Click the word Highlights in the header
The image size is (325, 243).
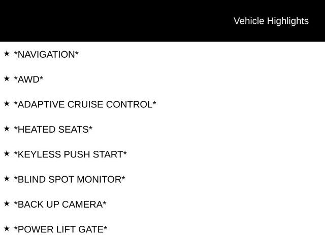click(288, 21)
